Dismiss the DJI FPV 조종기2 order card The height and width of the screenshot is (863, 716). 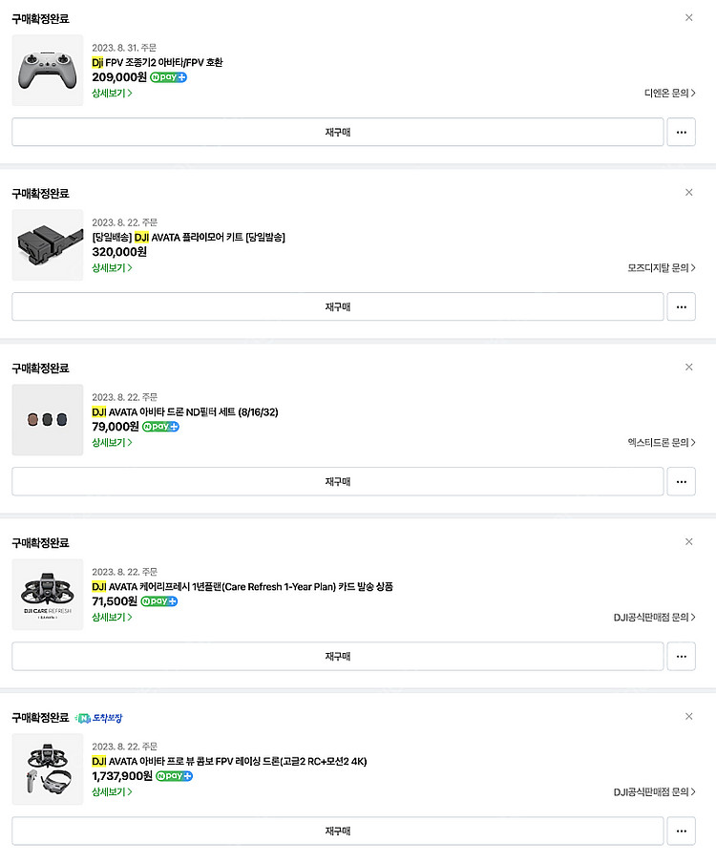(689, 18)
